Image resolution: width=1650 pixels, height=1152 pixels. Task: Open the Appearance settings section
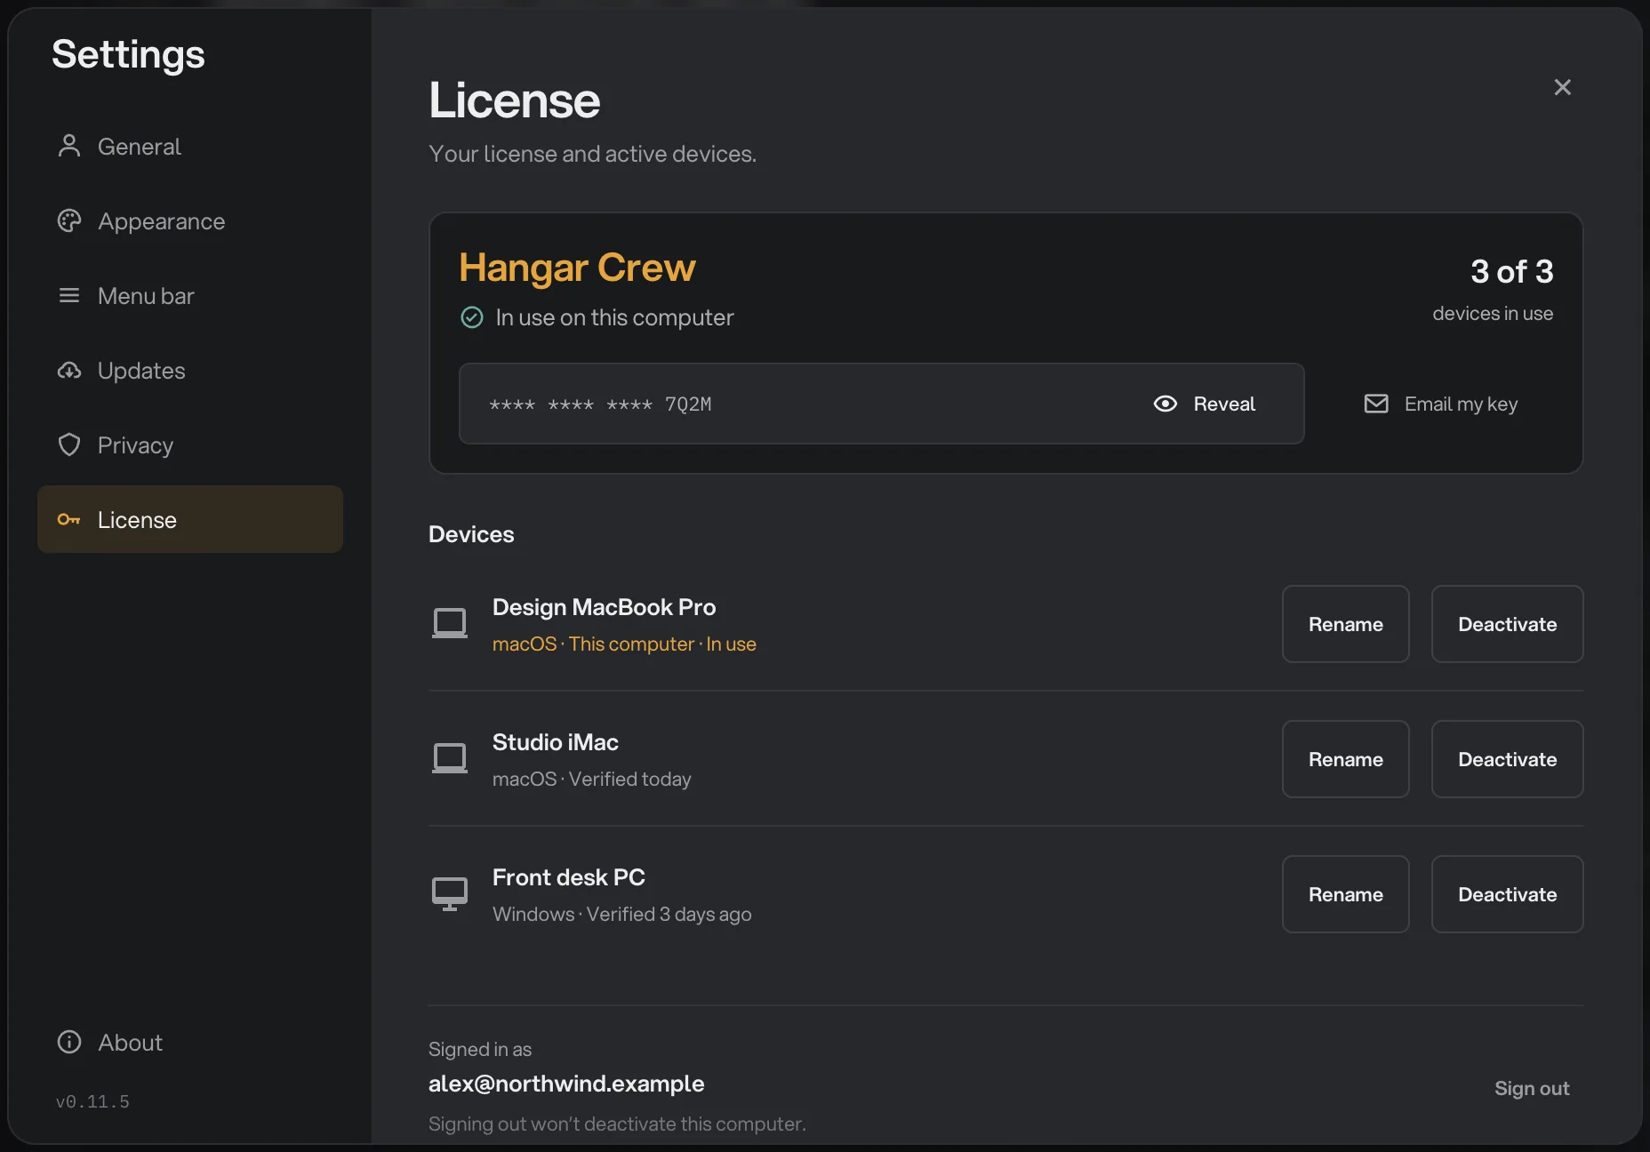tap(190, 221)
